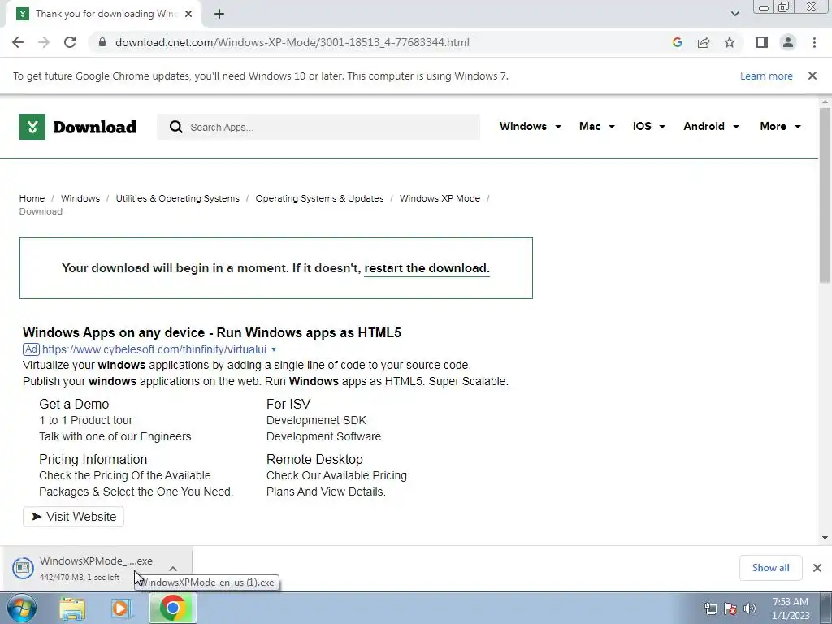The width and height of the screenshot is (832, 624).
Task: Open Utilities & Operating Systems breadcrumb
Action: pyautogui.click(x=178, y=198)
